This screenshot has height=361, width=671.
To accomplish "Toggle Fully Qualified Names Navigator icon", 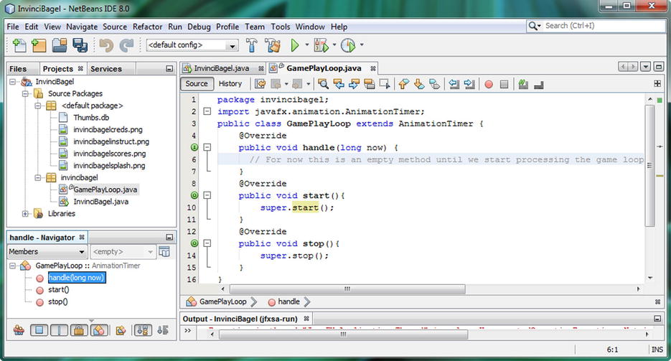I will [121, 329].
